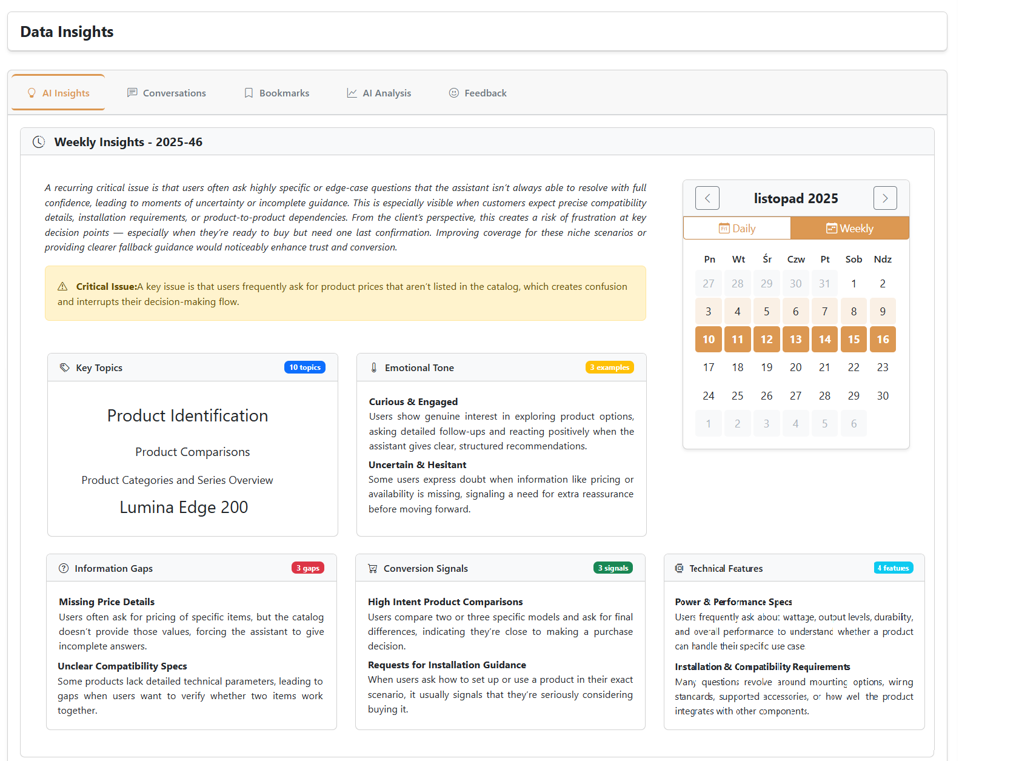Click the lightbulb icon on AI Insights tab
The height and width of the screenshot is (761, 1019).
32,93
